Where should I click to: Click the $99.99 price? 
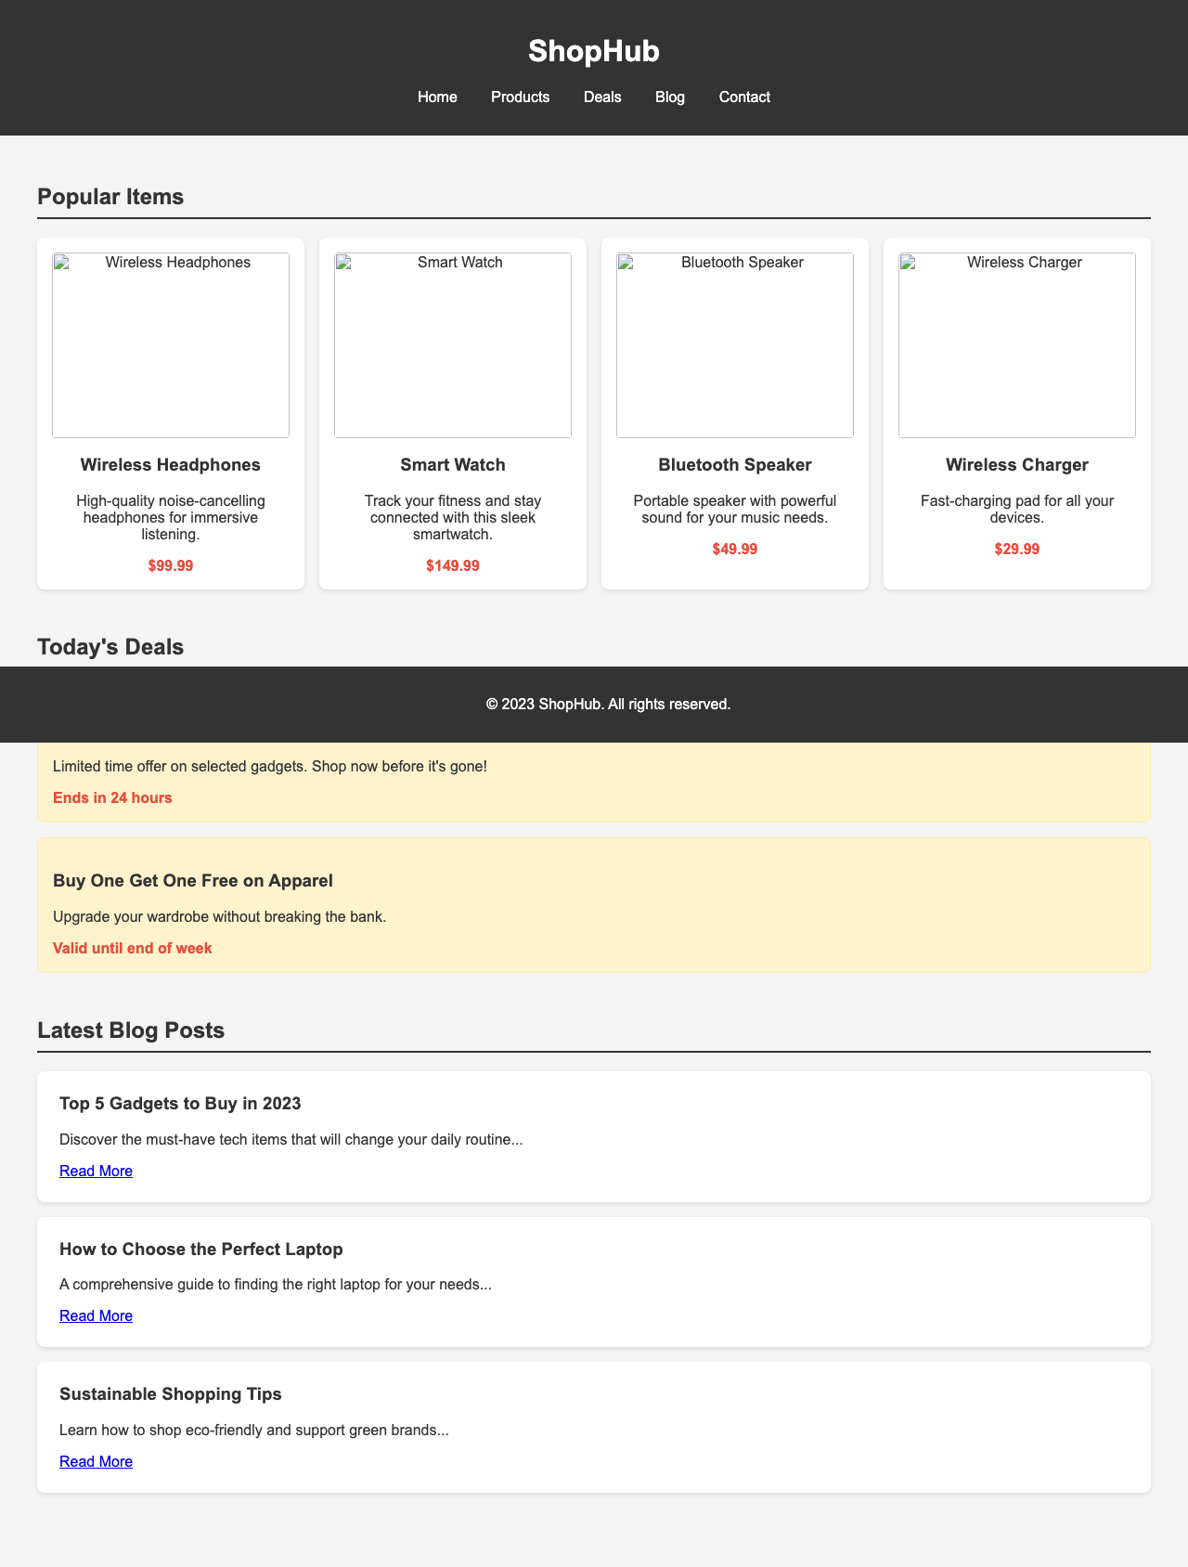(x=171, y=565)
